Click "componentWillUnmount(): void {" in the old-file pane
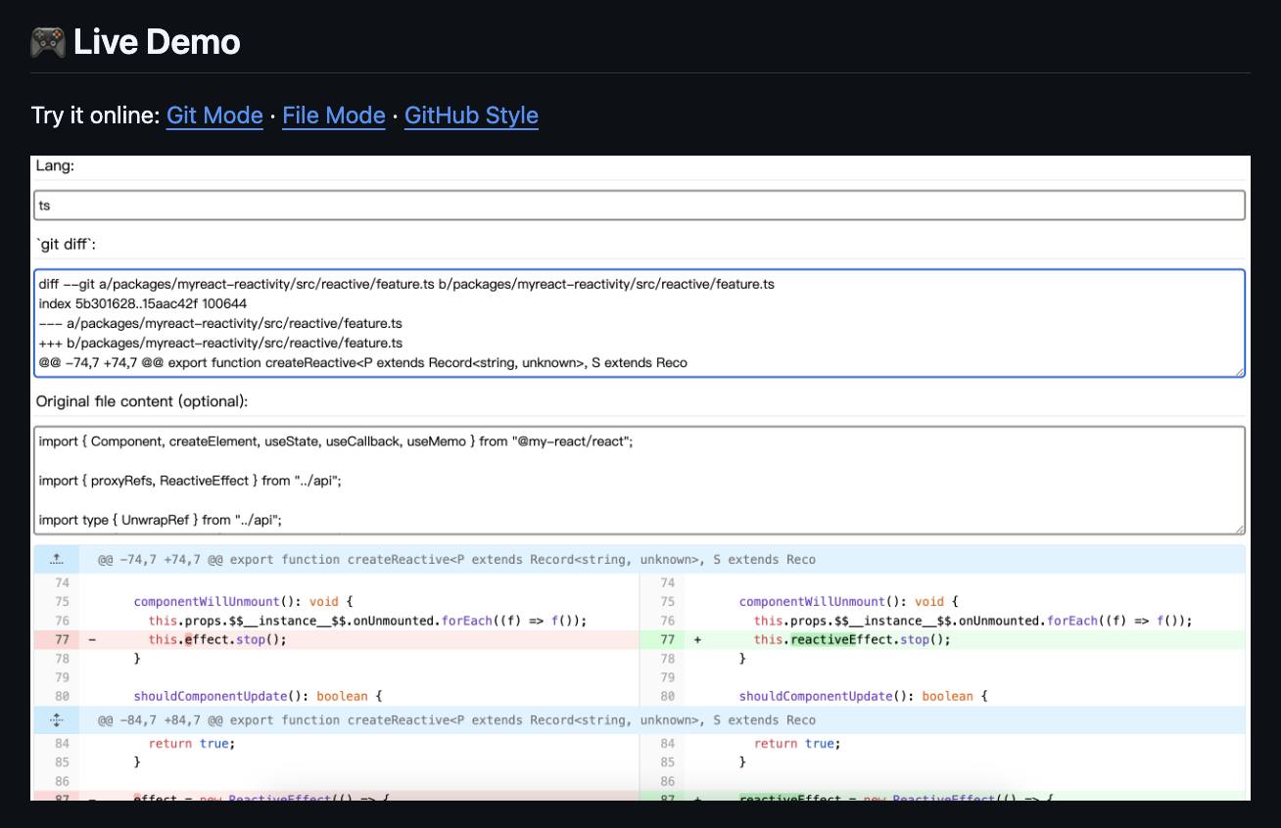This screenshot has height=828, width=1281. pyautogui.click(x=243, y=602)
